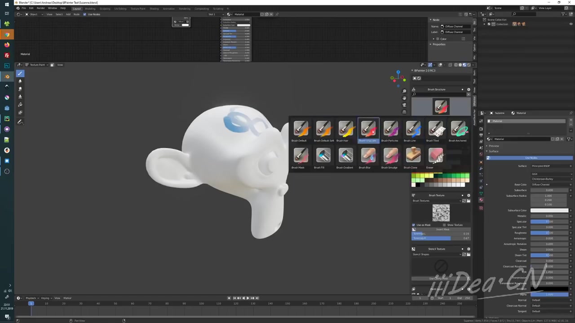Select the Brush Anchored preset

(x=458, y=131)
